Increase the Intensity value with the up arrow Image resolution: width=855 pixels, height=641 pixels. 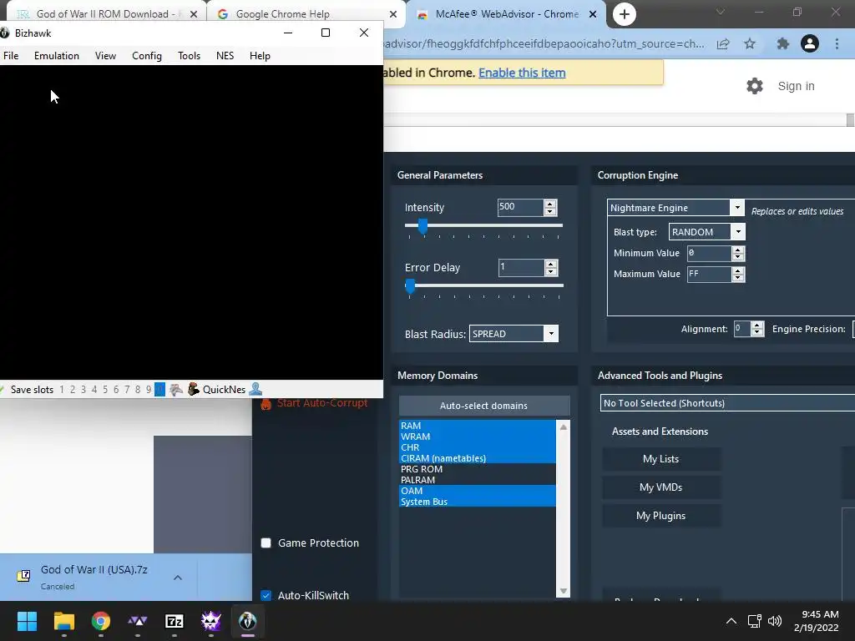[x=550, y=204]
